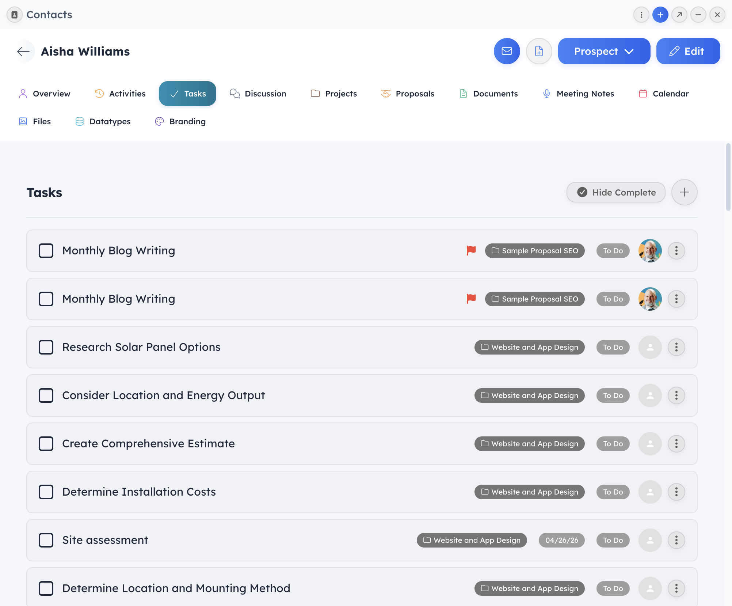The width and height of the screenshot is (732, 606).
Task: Click the Edit contact button
Action: coord(688,51)
